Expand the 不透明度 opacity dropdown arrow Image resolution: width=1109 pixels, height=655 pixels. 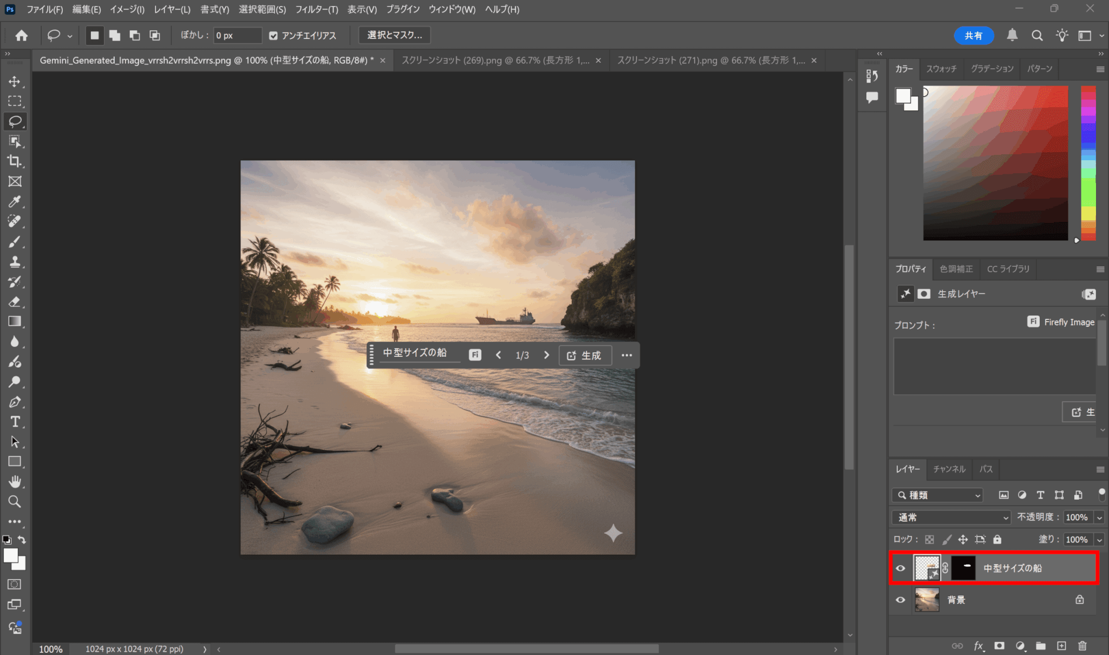click(x=1099, y=518)
